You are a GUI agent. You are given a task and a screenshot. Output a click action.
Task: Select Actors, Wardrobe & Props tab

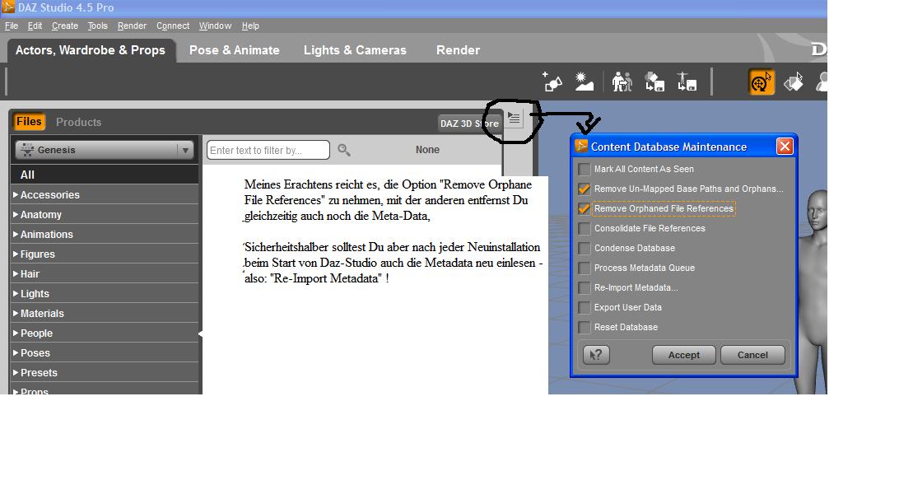pyautogui.click(x=91, y=50)
